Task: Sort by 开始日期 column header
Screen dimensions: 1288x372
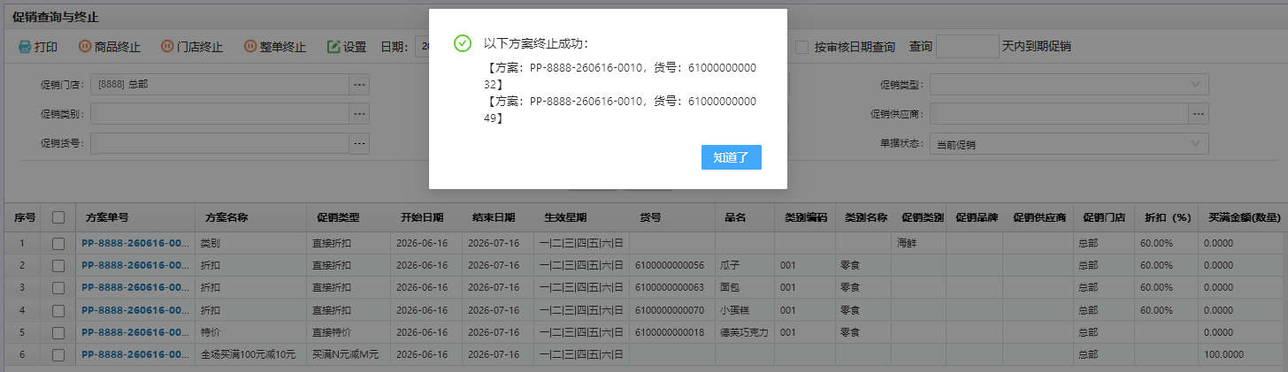Action: coord(422,217)
